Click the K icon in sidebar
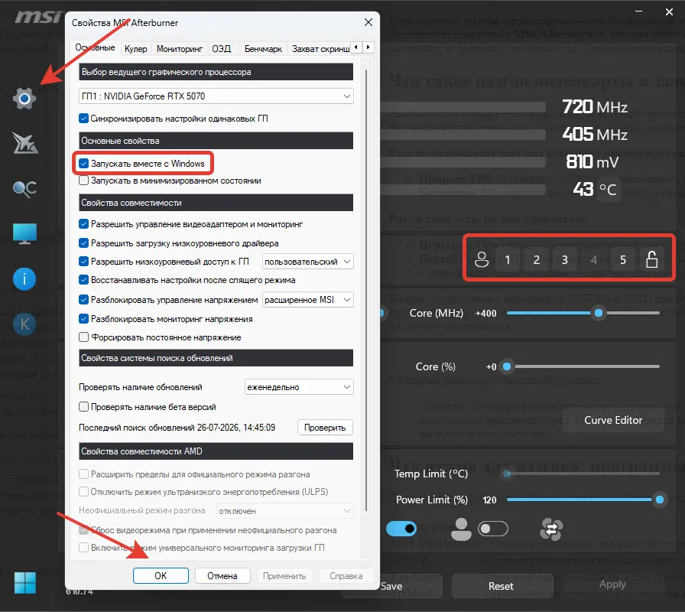685x612 pixels. (x=24, y=324)
